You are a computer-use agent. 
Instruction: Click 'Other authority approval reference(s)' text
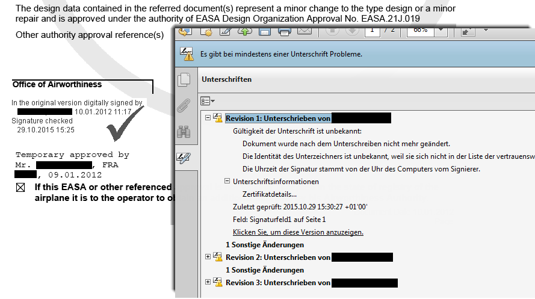[90, 35]
